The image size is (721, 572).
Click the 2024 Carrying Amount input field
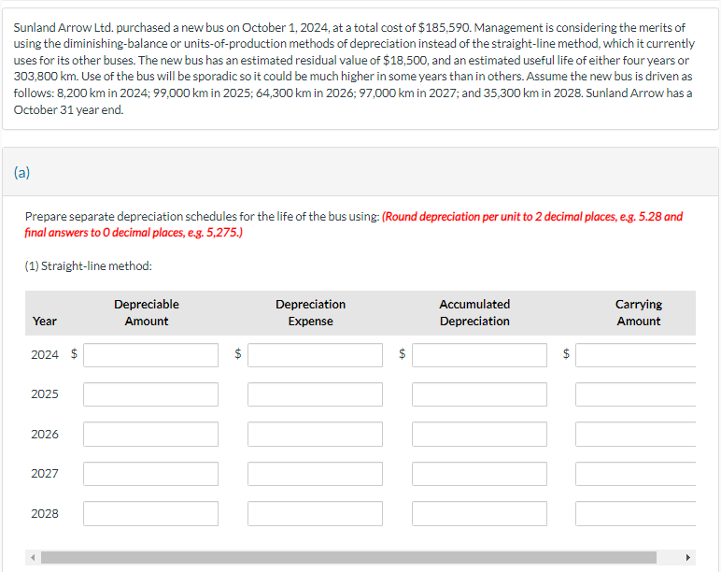[635, 355]
